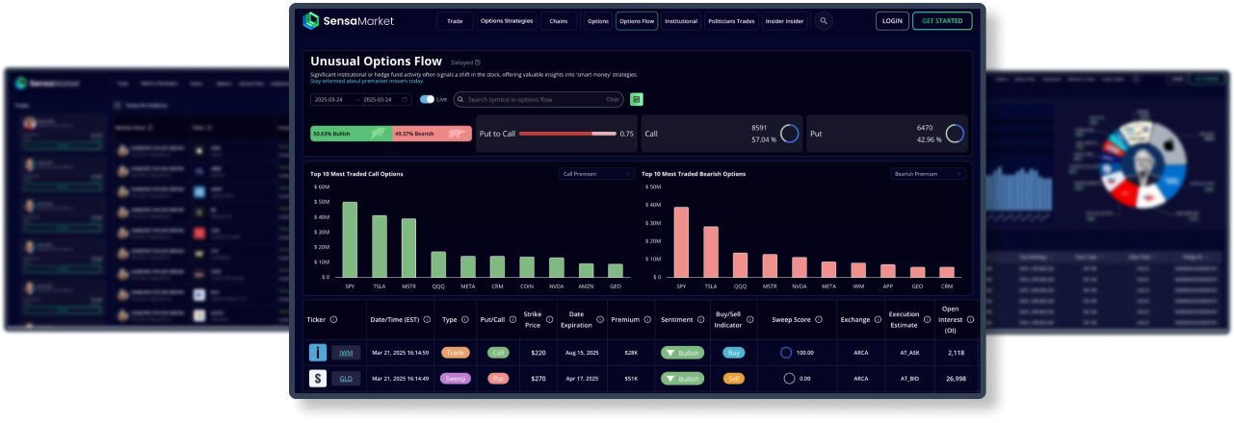The width and height of the screenshot is (1234, 423).
Task: Click the red Put badge in GLD row
Action: 498,379
